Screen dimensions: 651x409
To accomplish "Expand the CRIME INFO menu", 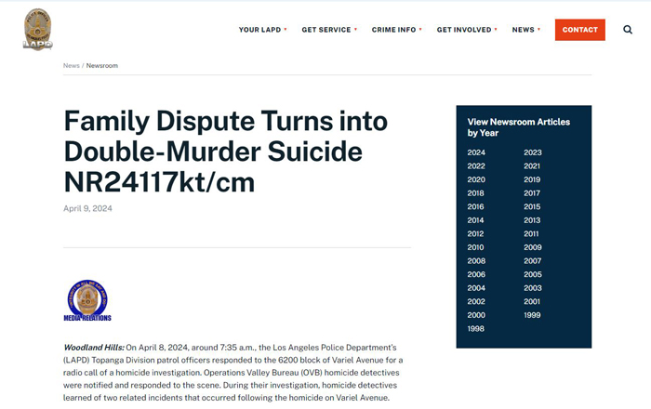I will pyautogui.click(x=396, y=30).
